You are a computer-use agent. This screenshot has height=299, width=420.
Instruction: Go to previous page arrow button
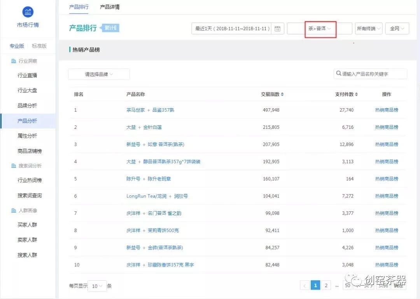[x=304, y=286]
